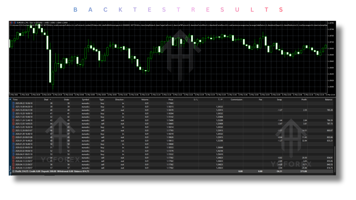356x200 pixels.
Task: Click the sell deal icon for 2025.12.03 14:05:35
Action: [13, 123]
